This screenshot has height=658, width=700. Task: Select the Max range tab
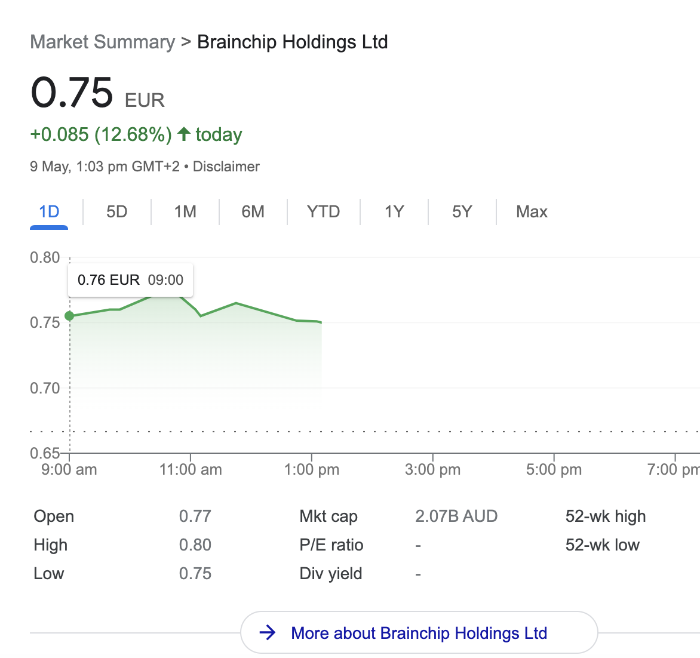(532, 211)
